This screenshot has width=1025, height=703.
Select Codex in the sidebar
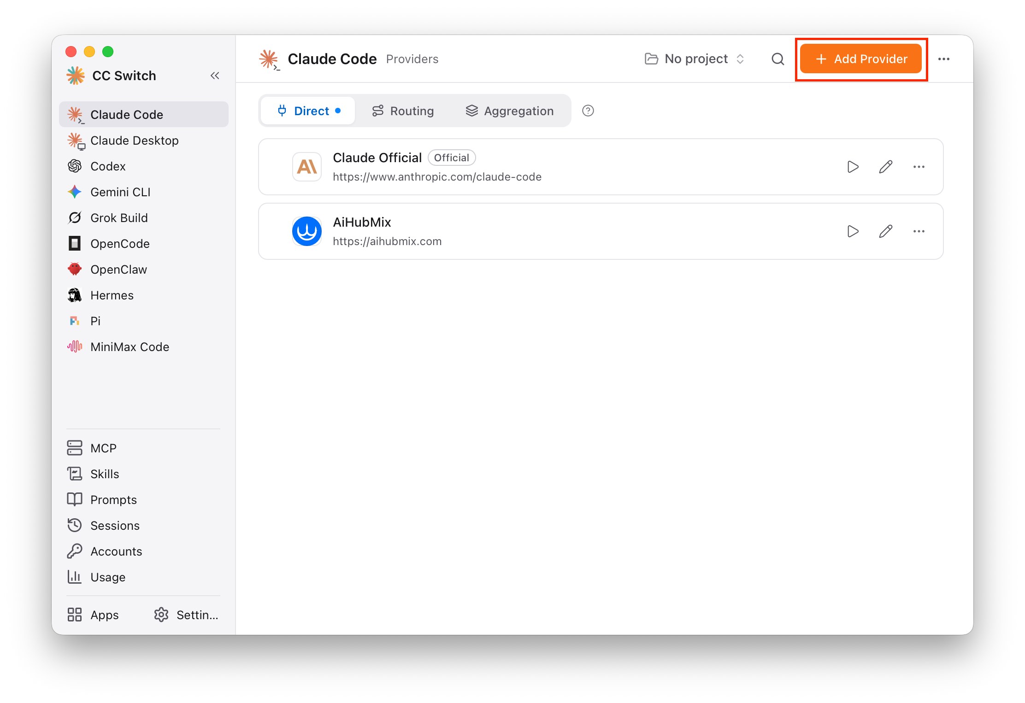point(144,166)
